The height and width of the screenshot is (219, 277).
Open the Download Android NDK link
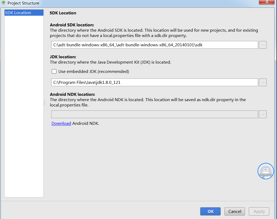pos(61,123)
